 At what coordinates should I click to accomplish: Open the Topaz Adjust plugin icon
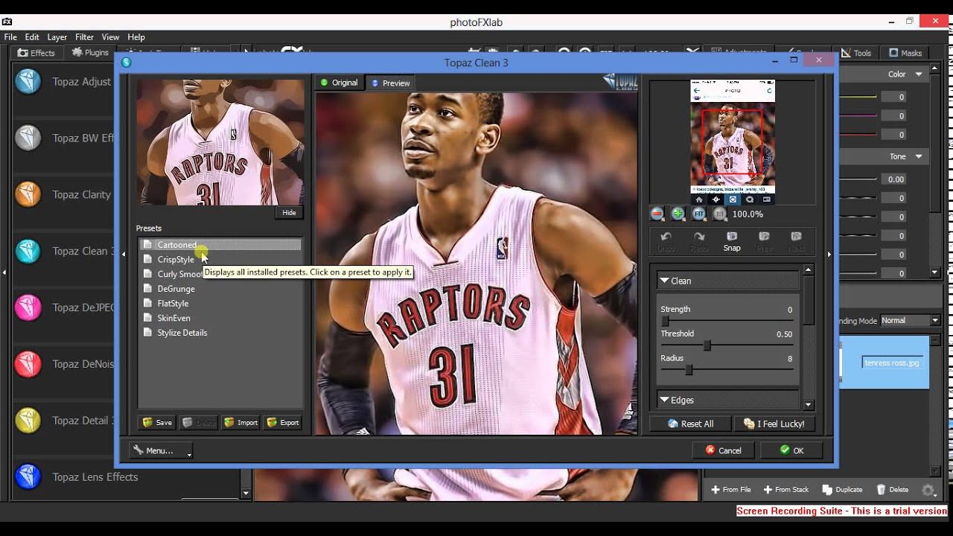tap(28, 81)
